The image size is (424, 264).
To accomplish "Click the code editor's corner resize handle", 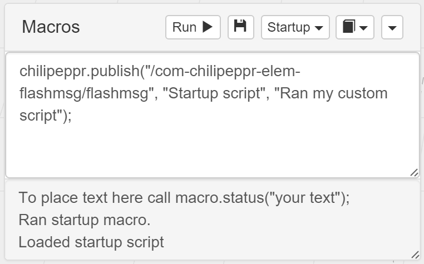I will (x=414, y=173).
